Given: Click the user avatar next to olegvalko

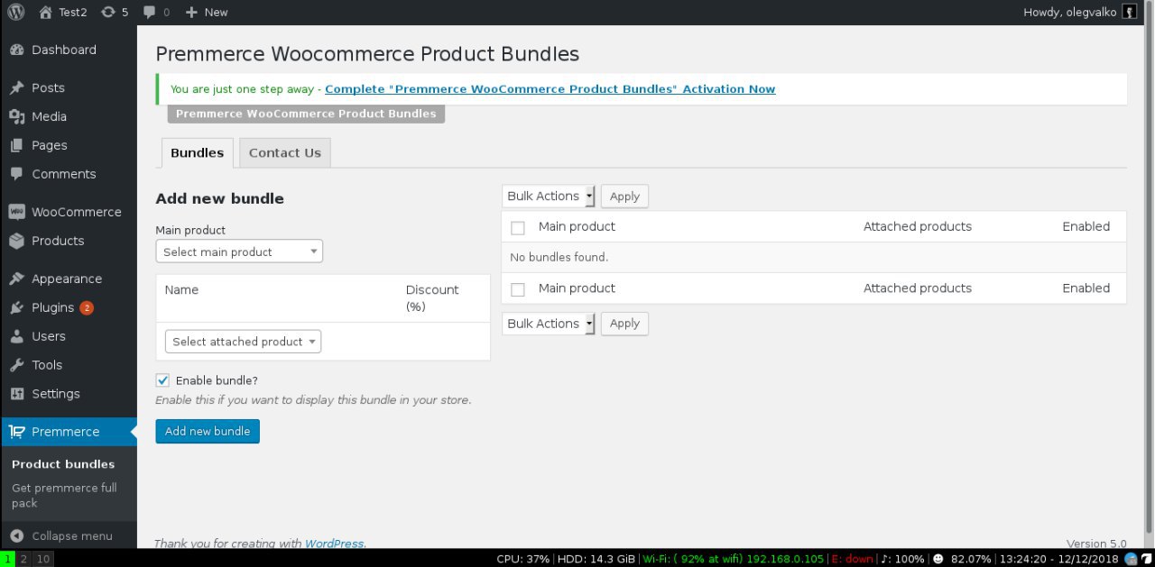Looking at the screenshot, I should [1130, 12].
